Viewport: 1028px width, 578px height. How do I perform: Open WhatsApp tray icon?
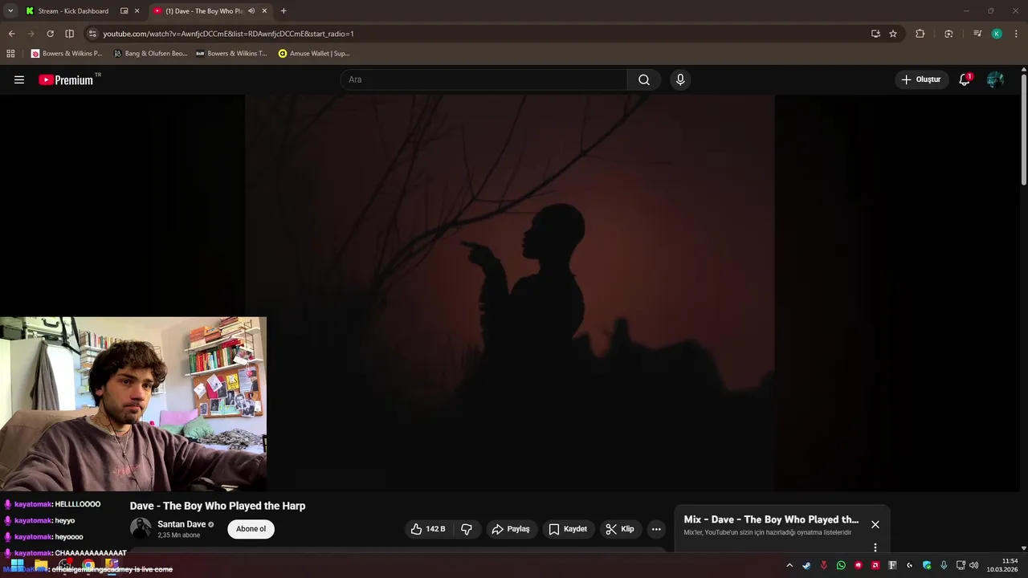click(841, 565)
